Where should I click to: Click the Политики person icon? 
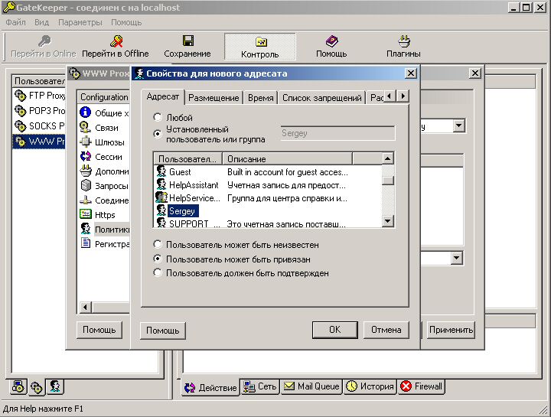(x=86, y=229)
